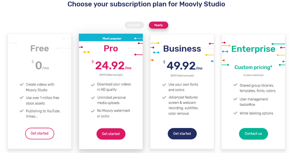The height and width of the screenshot is (153, 292).
Task: Click the checkmark beside Download your videos in HD
Action: coord(93,85)
